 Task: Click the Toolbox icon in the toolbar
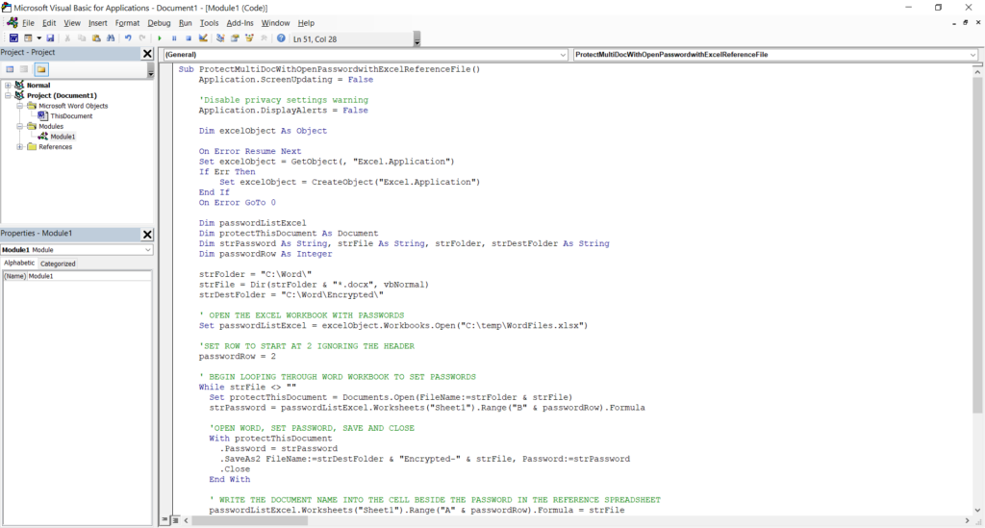coord(264,38)
